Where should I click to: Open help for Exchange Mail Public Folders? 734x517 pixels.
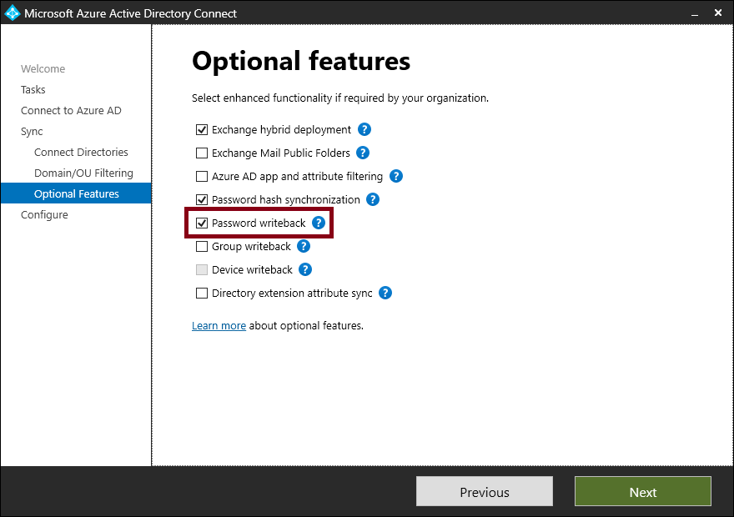[x=363, y=153]
